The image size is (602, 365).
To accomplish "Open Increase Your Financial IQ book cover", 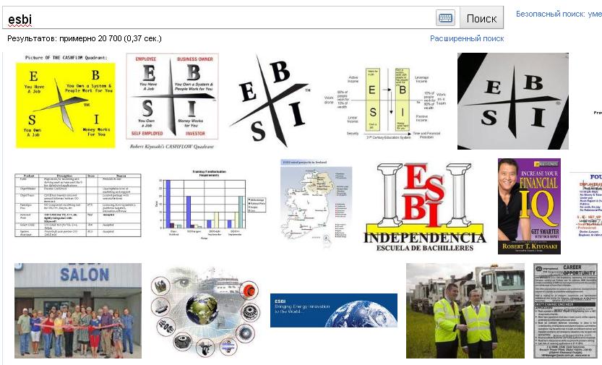I will click(x=529, y=206).
